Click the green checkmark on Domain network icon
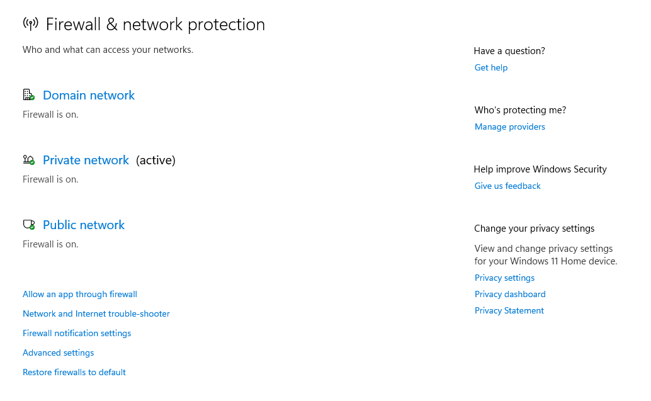 (32, 98)
